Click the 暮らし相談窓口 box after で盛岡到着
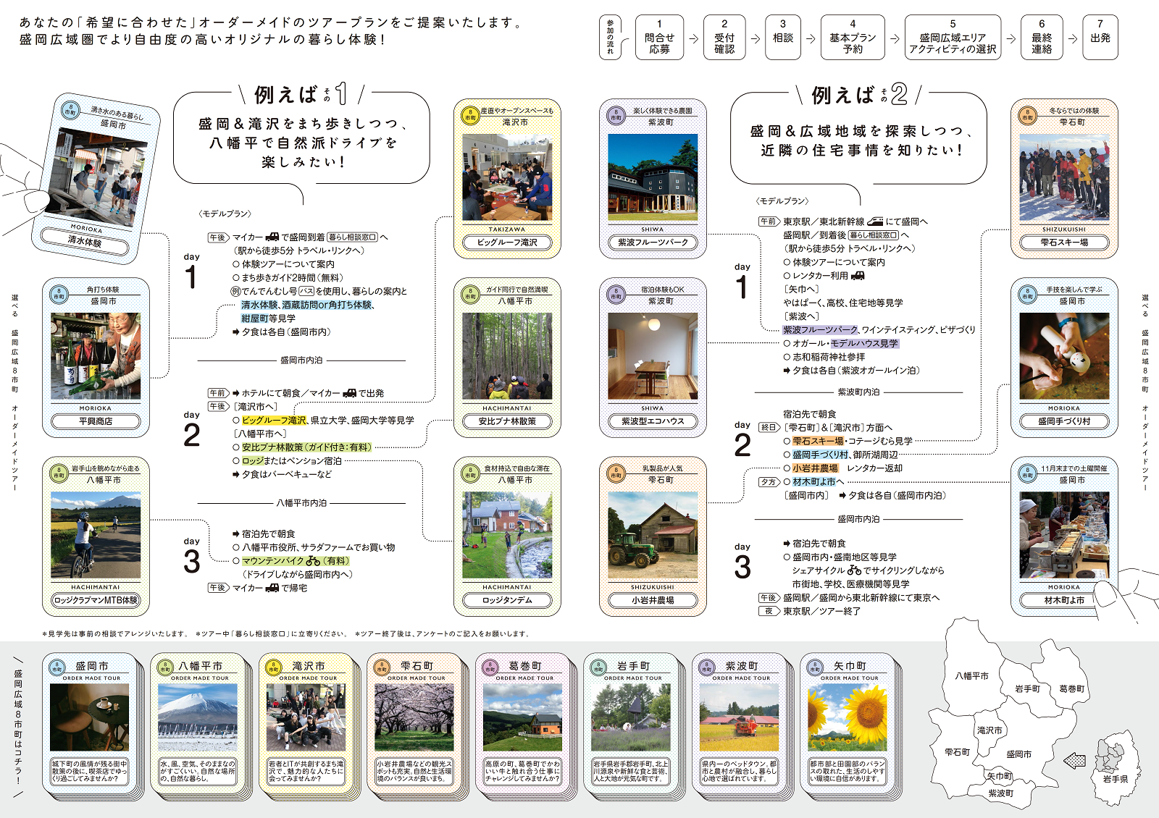This screenshot has height=818, width=1159. tap(352, 237)
